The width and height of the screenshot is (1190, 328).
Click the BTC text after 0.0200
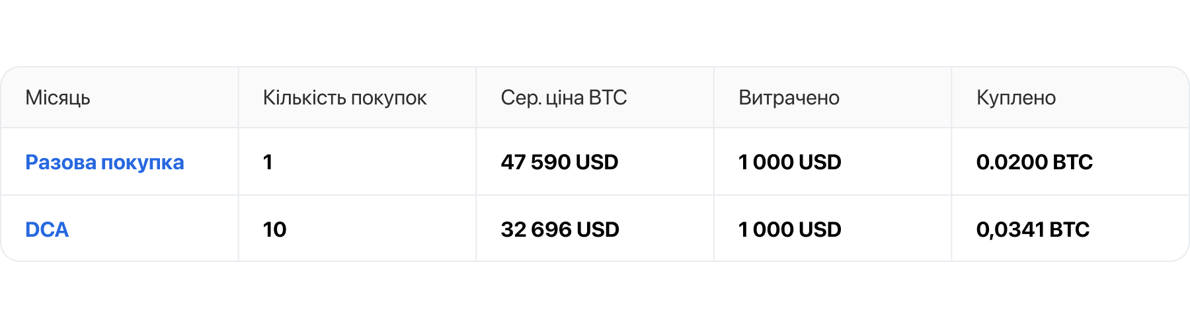point(1073,162)
